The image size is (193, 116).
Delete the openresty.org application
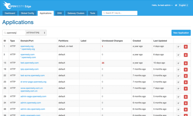[x=186, y=47]
